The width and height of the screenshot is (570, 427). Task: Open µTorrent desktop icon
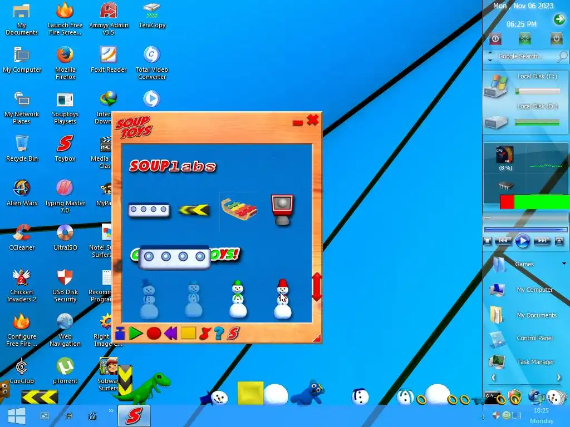65,371
